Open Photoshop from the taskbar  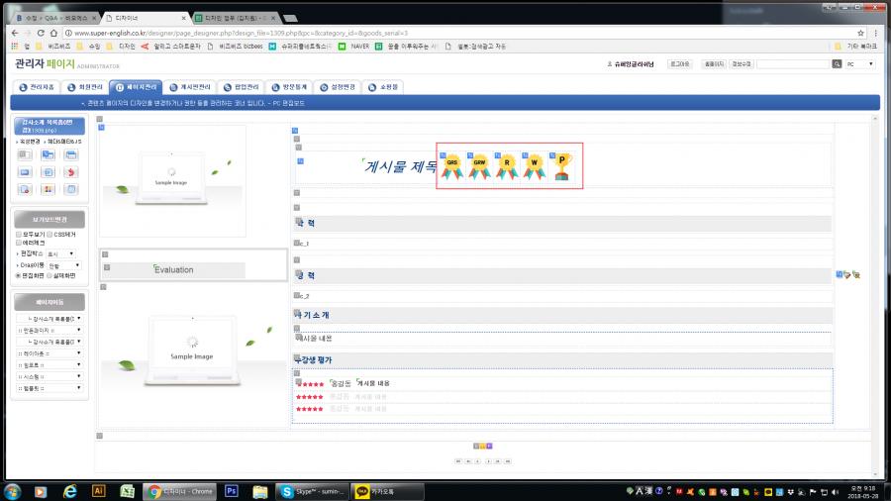coord(233,490)
